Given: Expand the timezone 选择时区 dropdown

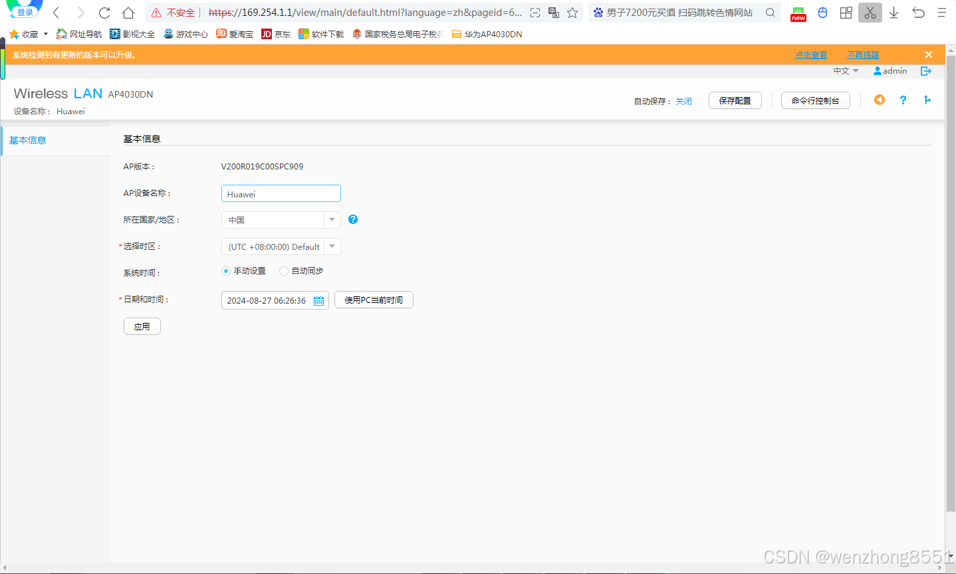Looking at the screenshot, I should click(x=332, y=246).
